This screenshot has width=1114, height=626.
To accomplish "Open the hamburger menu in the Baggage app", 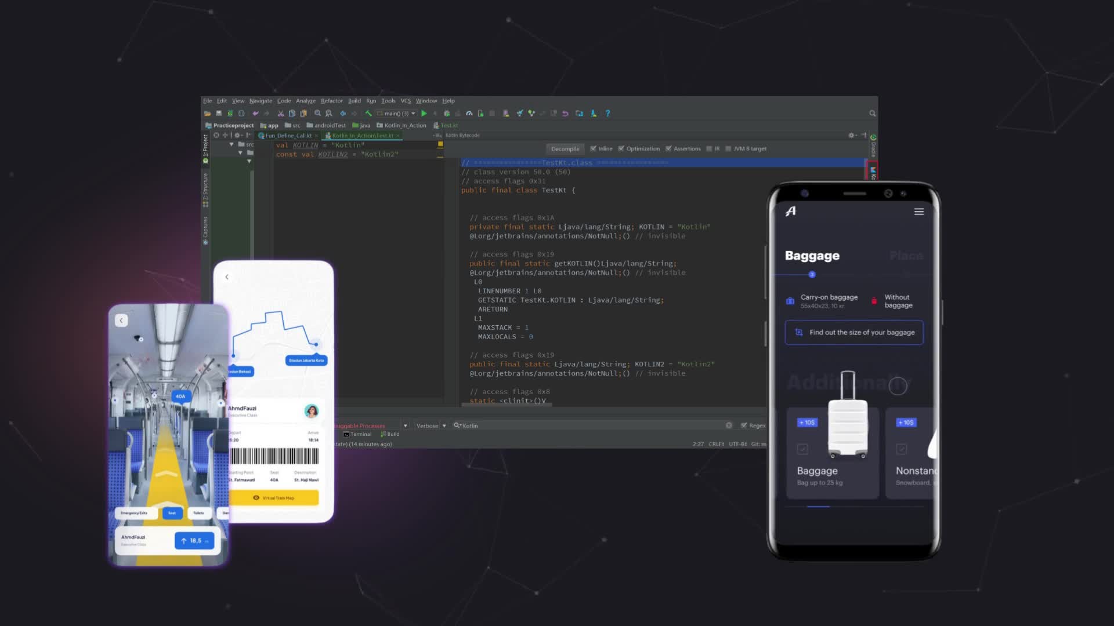I will tap(919, 212).
